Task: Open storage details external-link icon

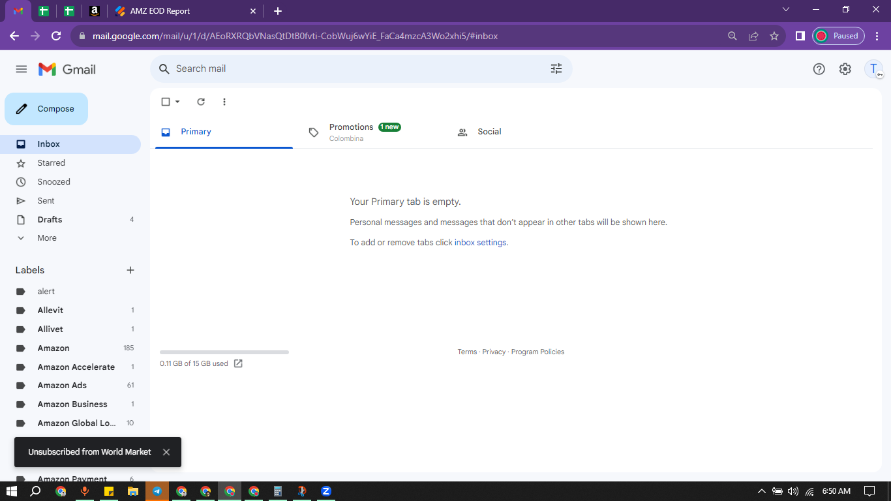Action: (238, 363)
